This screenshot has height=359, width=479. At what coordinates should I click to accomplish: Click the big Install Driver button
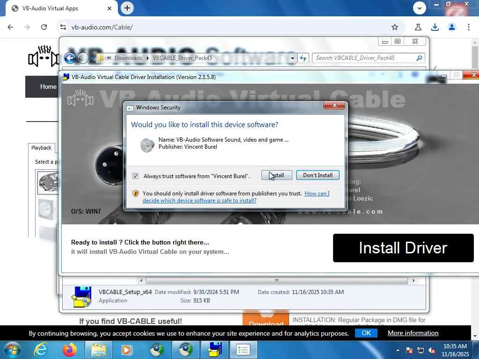tap(403, 248)
